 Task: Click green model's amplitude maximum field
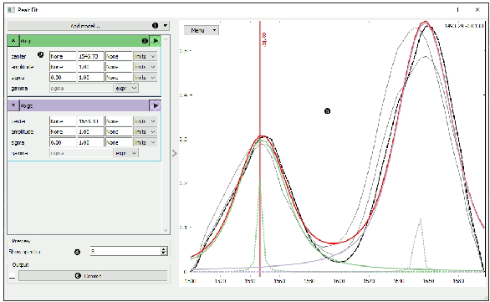click(119, 67)
